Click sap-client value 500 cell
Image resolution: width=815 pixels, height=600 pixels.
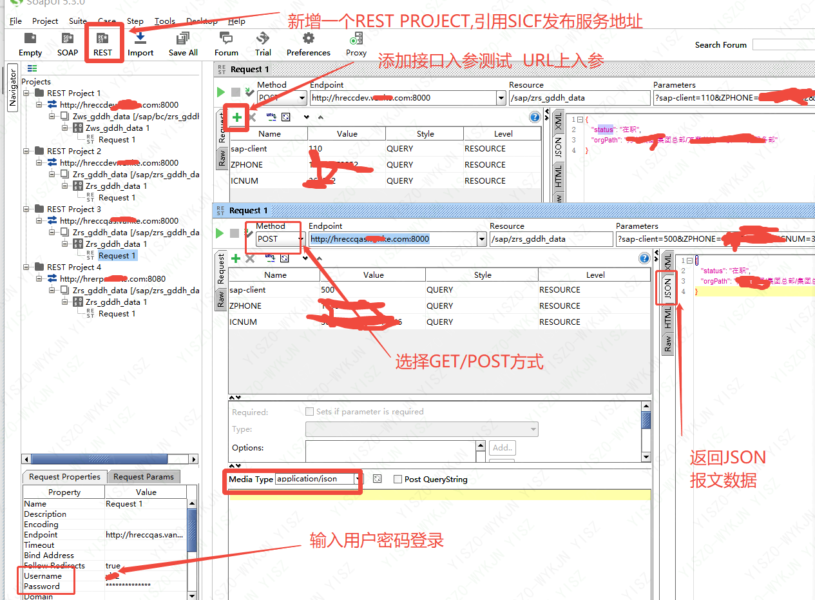pos(372,289)
